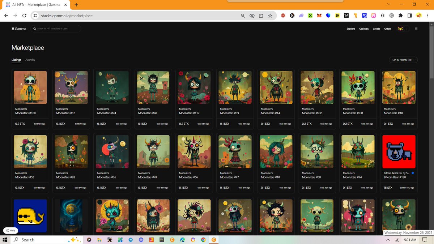Click the 16 STX price text
434x244 pixels.
click(x=388, y=188)
